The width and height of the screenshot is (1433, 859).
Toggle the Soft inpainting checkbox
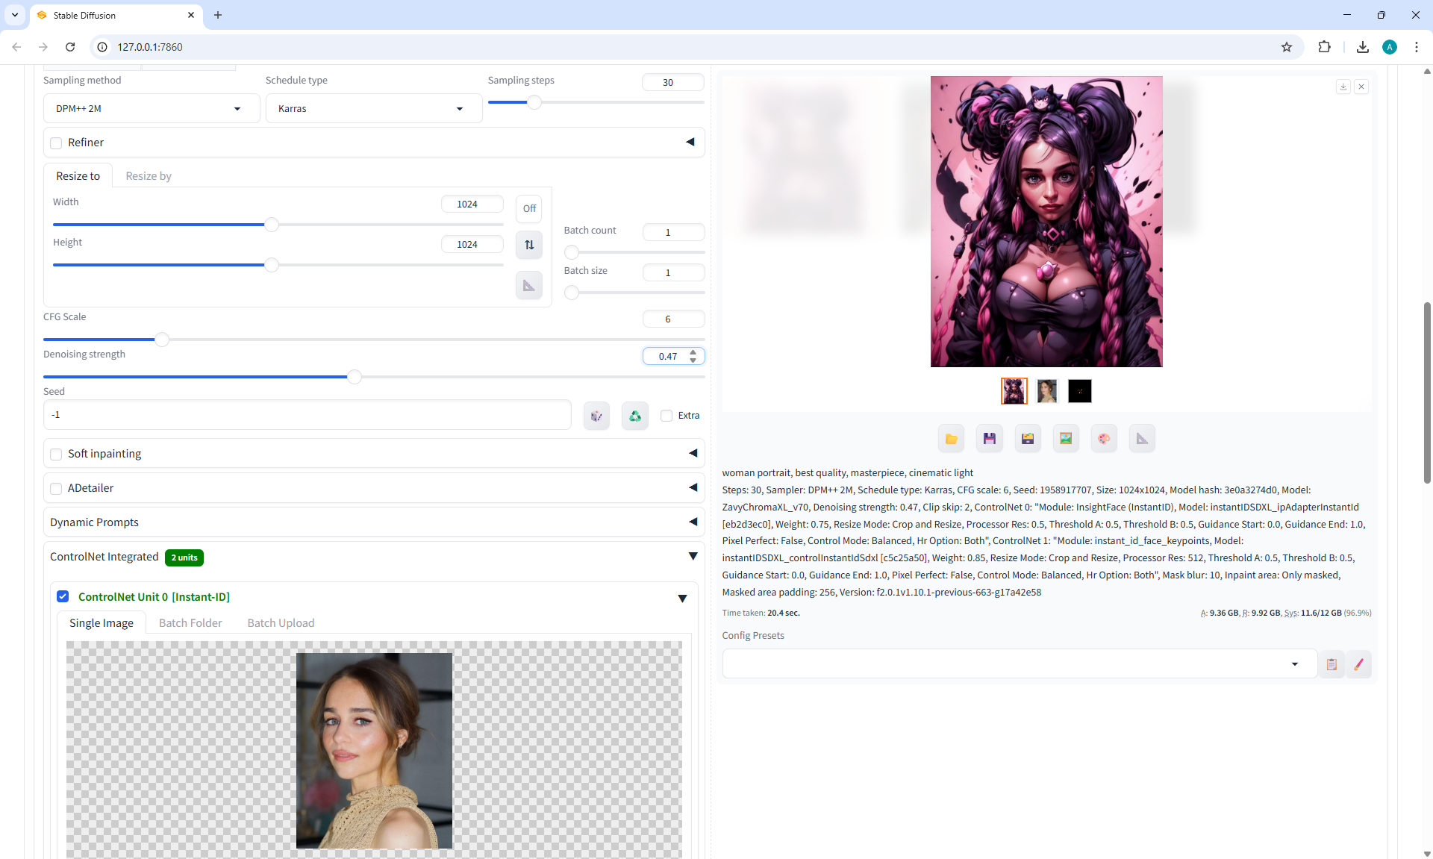(56, 454)
